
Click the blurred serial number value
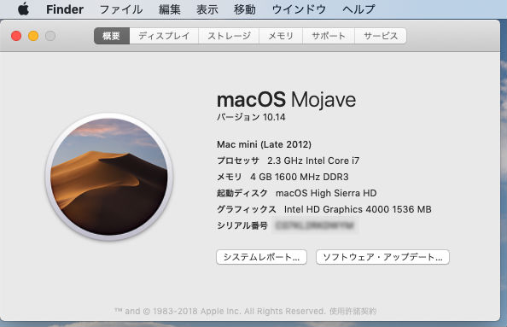coord(315,225)
